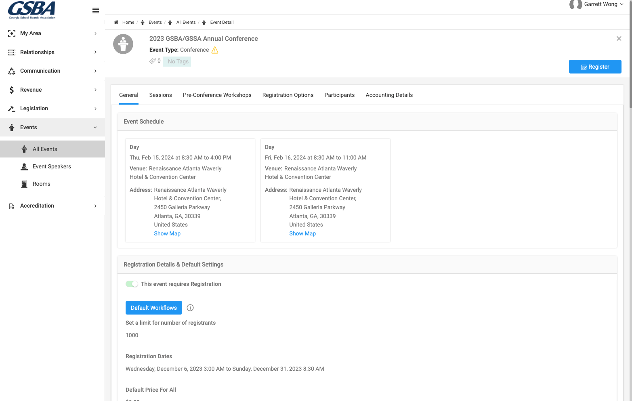632x401 pixels.
Task: Expand the My Area menu chevron
Action: click(x=95, y=34)
